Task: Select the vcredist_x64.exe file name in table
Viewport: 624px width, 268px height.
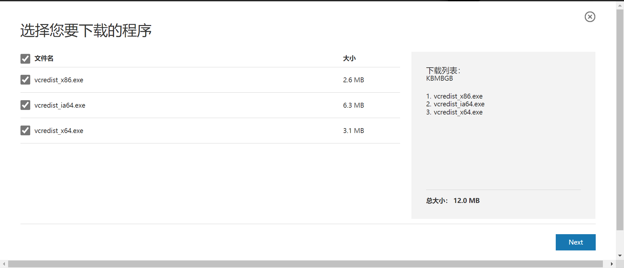Action: 59,131
